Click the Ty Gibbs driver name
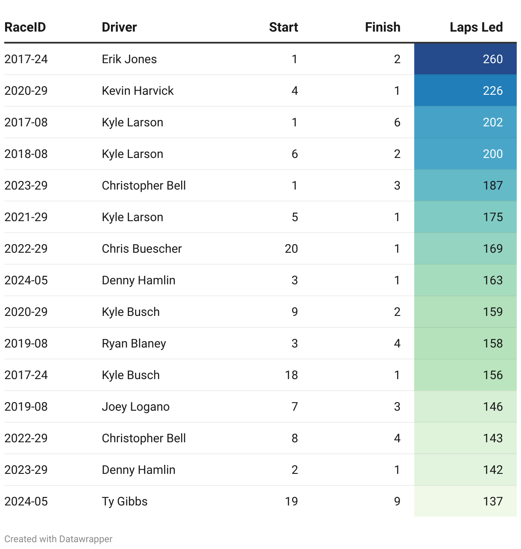 click(125, 501)
